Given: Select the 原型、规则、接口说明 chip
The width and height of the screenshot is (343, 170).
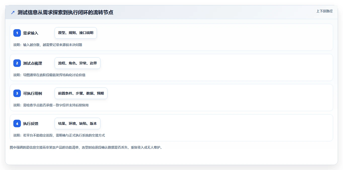Looking at the screenshot, I should (x=76, y=33).
